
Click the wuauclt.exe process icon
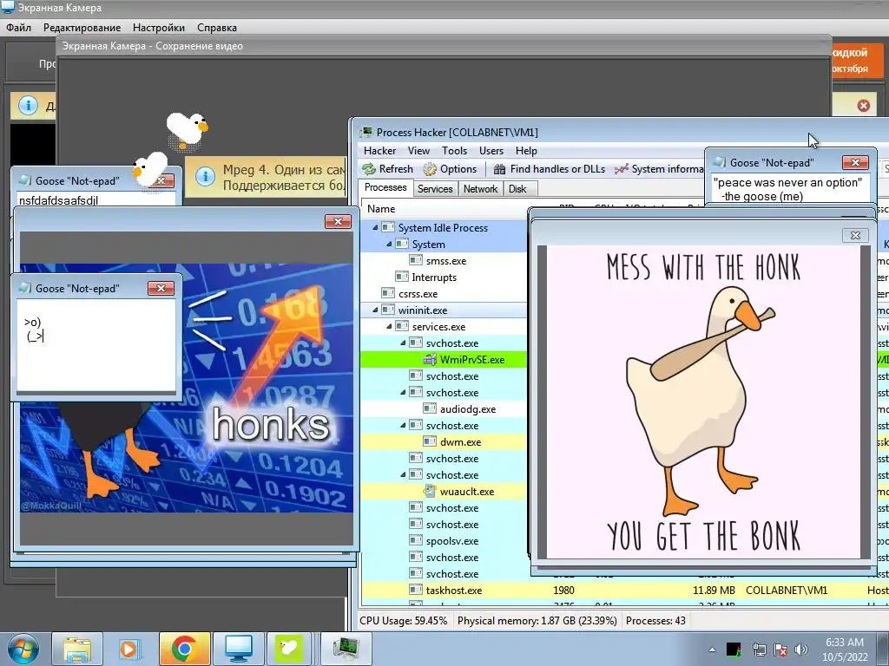(431, 492)
